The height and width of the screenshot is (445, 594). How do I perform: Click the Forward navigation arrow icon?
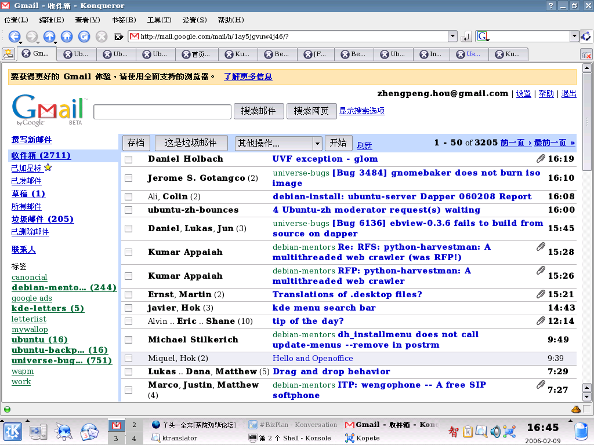coord(32,37)
